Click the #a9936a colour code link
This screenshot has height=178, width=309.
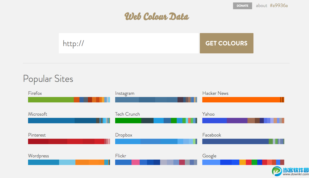click(x=279, y=6)
